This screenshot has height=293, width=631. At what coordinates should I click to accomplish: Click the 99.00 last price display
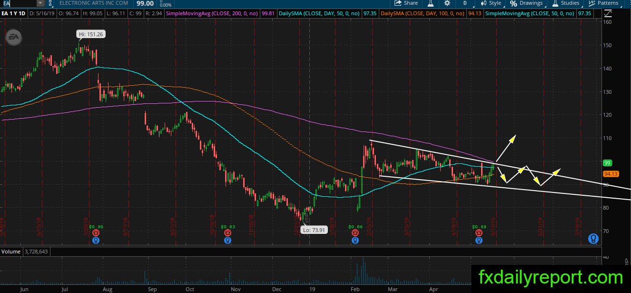pyautogui.click(x=145, y=3)
